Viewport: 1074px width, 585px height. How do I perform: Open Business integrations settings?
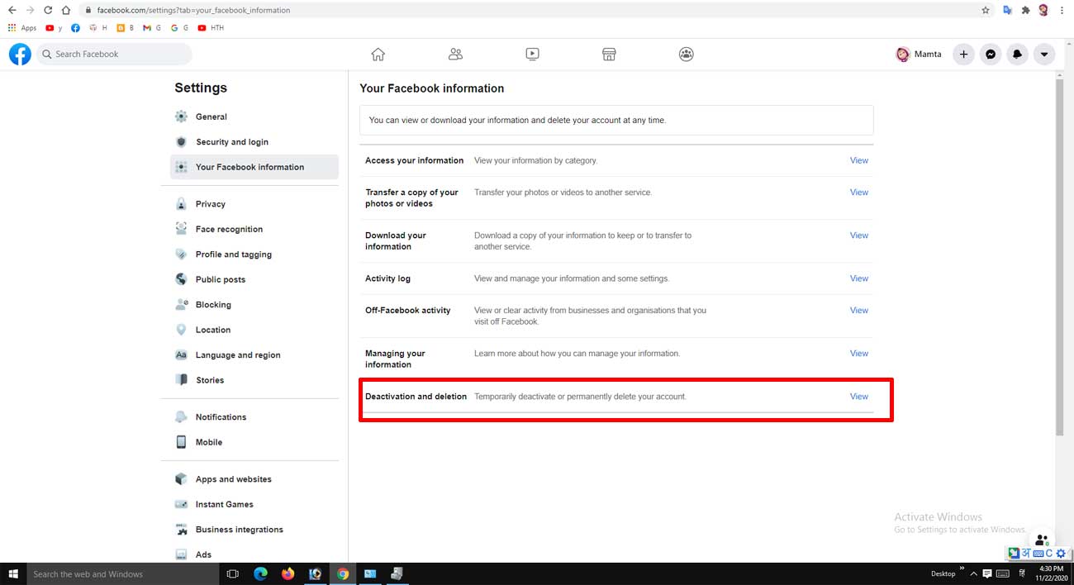(x=254, y=530)
